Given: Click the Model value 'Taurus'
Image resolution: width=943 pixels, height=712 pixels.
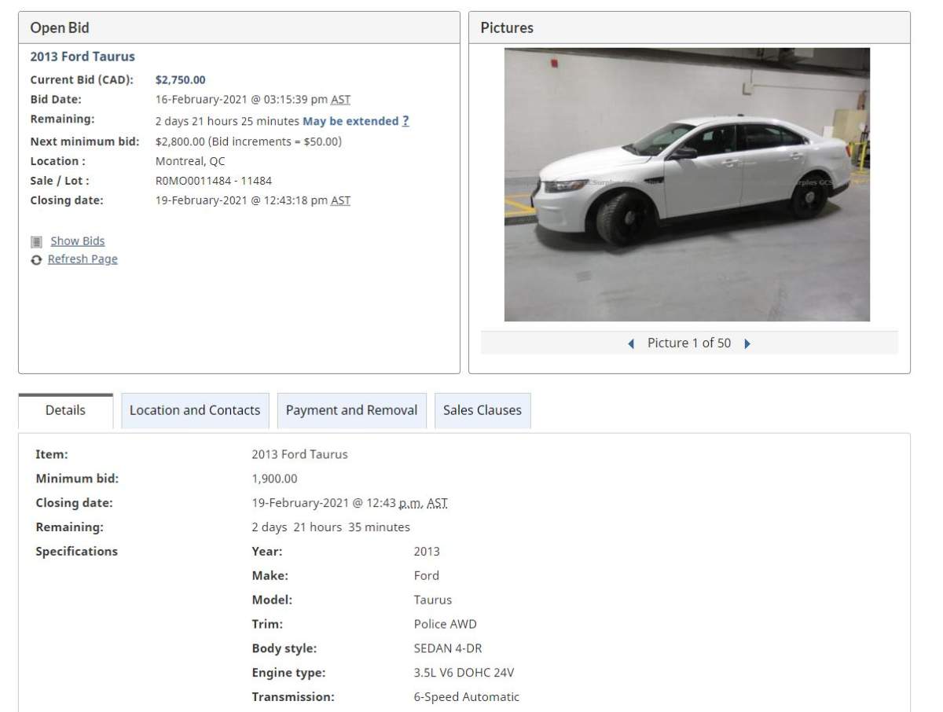Looking at the screenshot, I should coord(433,600).
